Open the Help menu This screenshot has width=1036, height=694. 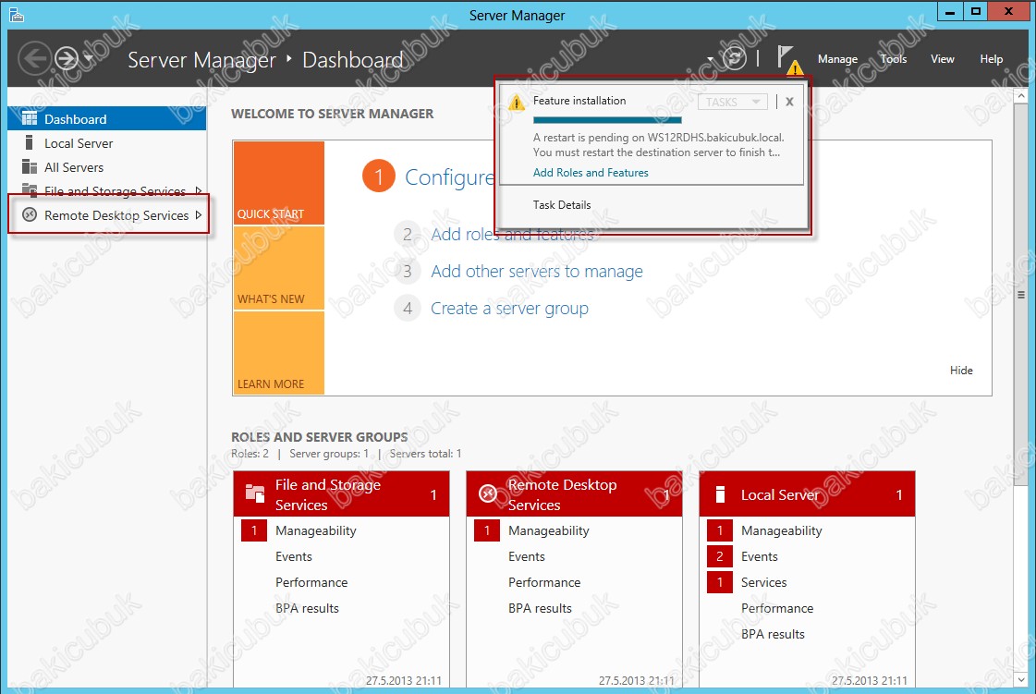point(991,59)
